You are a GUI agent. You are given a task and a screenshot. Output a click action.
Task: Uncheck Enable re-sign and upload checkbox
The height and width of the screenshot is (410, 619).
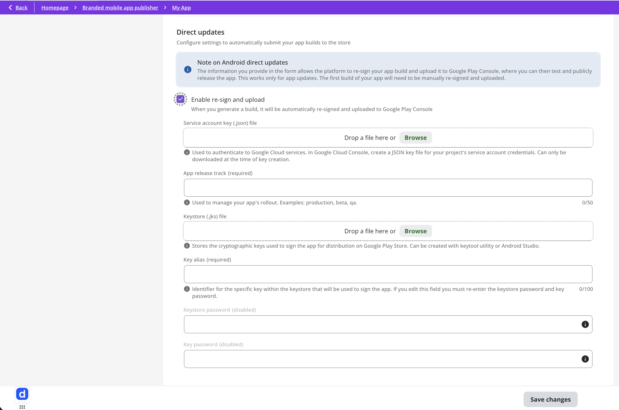(x=181, y=99)
